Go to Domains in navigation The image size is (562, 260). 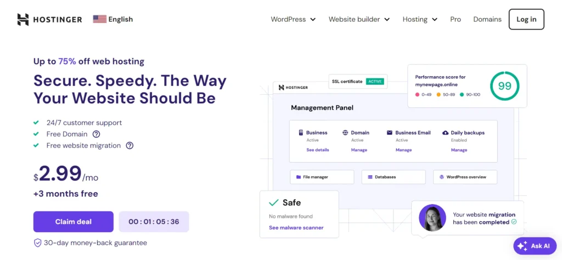tap(487, 19)
